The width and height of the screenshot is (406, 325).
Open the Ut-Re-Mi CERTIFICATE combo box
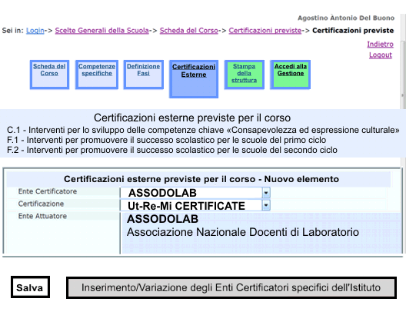click(195, 205)
